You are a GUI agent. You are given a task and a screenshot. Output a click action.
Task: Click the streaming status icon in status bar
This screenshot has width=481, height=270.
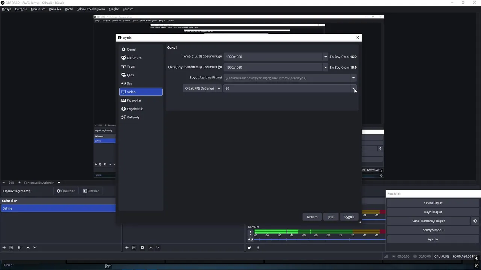(394, 256)
